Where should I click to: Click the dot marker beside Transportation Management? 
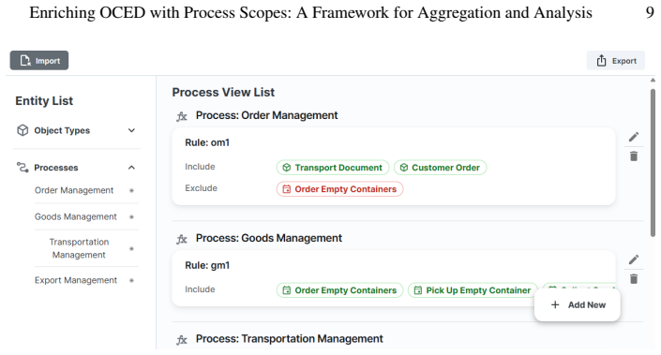(x=131, y=249)
